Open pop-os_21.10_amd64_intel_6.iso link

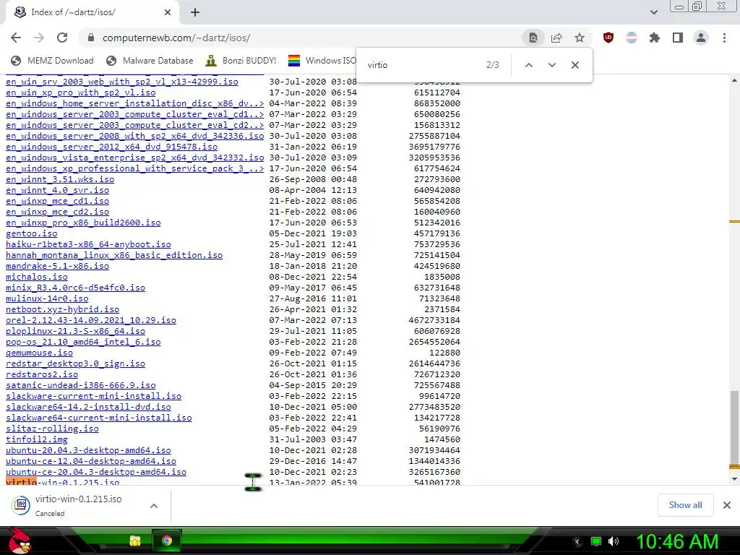tap(83, 342)
